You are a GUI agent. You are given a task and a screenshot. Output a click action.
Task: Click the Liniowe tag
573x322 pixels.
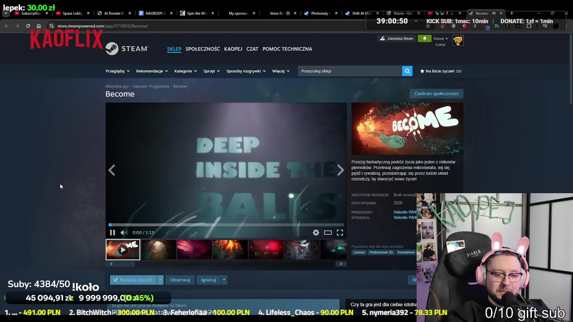(359, 252)
